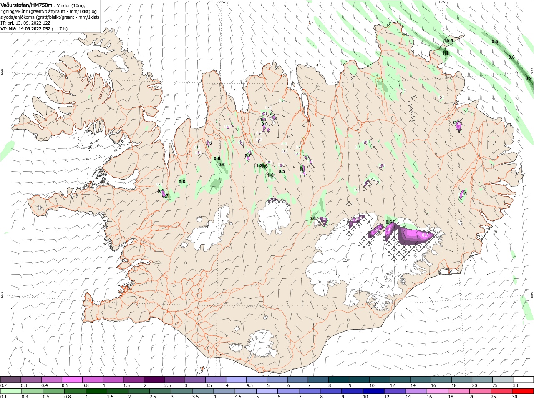Select the light grey 25 swatch, upper scale
This screenshot has height=400, width=534.
[x=503, y=380]
